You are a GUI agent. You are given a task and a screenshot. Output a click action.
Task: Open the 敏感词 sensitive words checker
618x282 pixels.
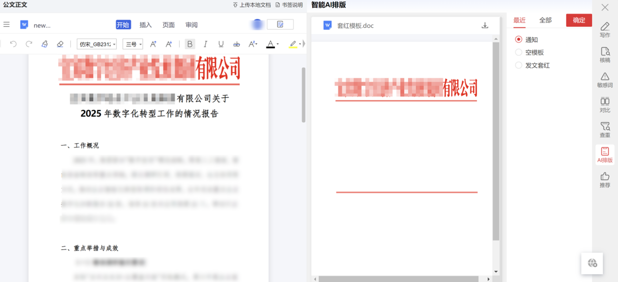click(605, 79)
